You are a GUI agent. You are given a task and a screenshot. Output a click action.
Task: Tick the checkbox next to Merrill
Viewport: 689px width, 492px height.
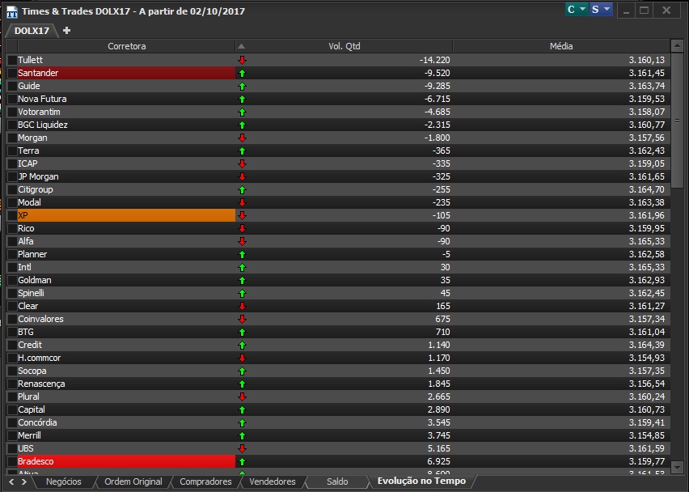click(x=12, y=435)
